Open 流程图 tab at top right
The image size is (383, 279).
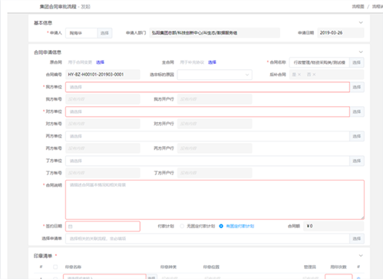[x=358, y=6]
